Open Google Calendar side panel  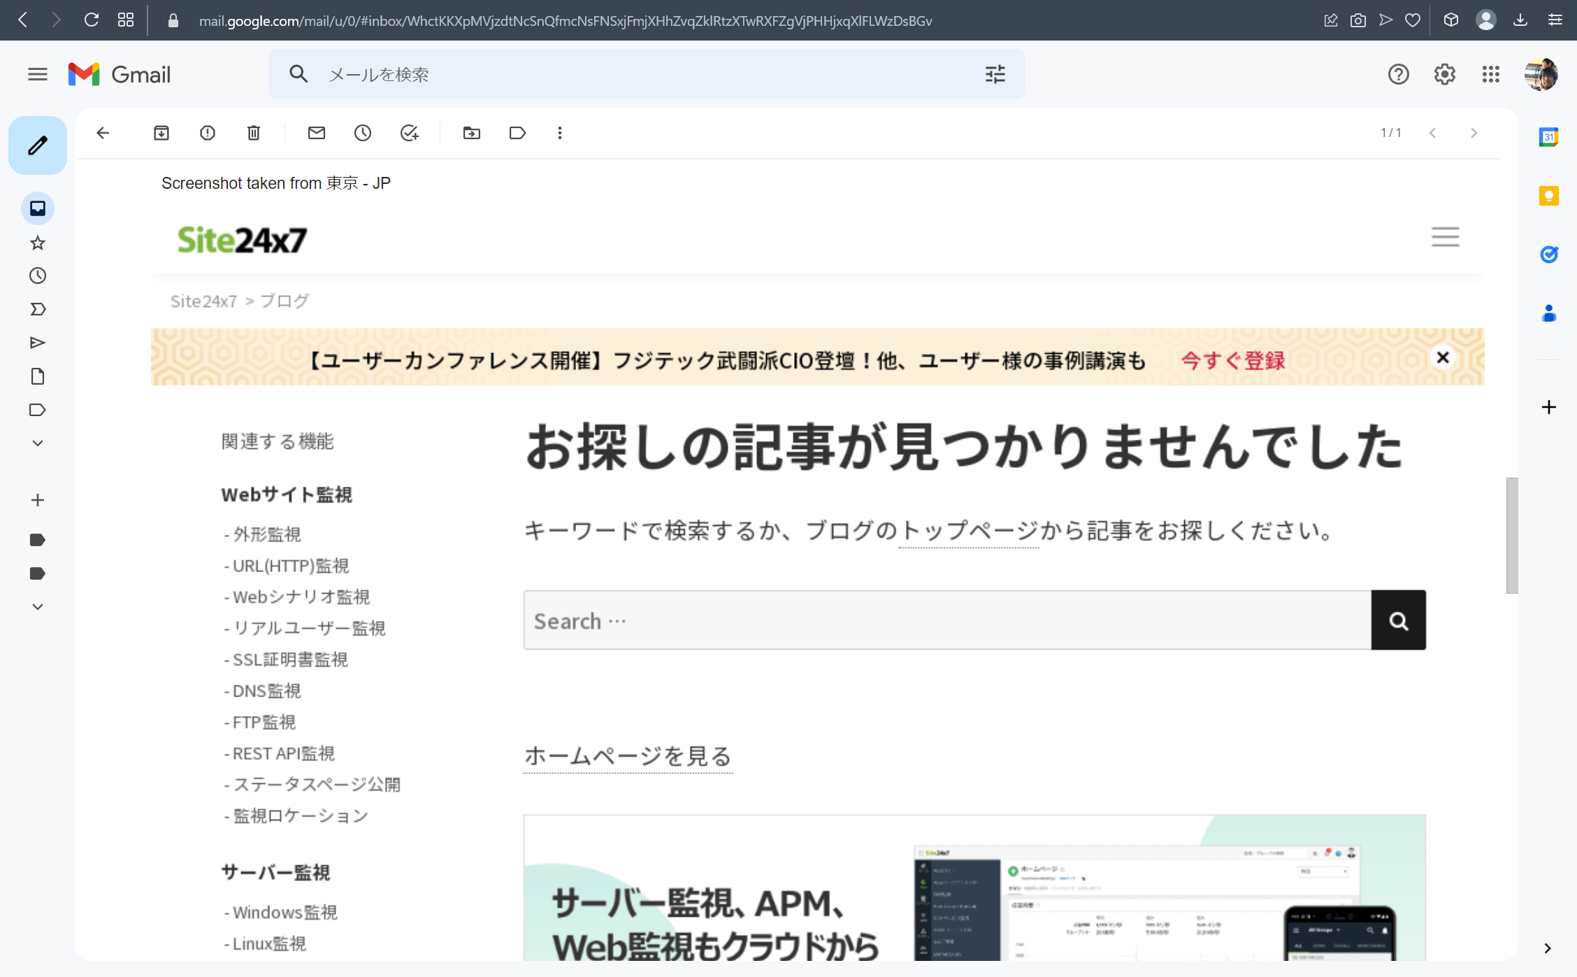pos(1549,137)
